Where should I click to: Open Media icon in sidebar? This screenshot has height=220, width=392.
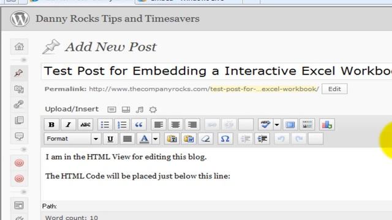tap(19, 89)
